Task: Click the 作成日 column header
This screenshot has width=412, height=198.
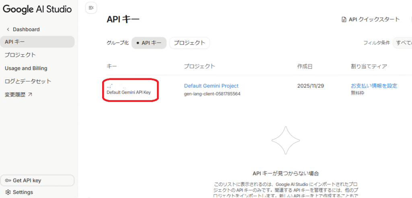Action: coord(305,66)
